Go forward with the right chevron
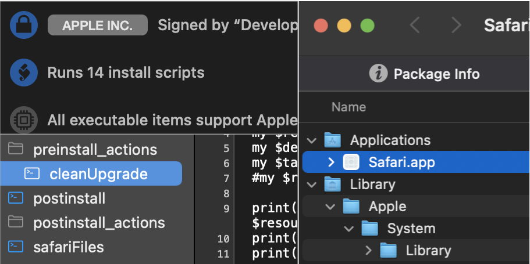530x264 pixels. [456, 26]
